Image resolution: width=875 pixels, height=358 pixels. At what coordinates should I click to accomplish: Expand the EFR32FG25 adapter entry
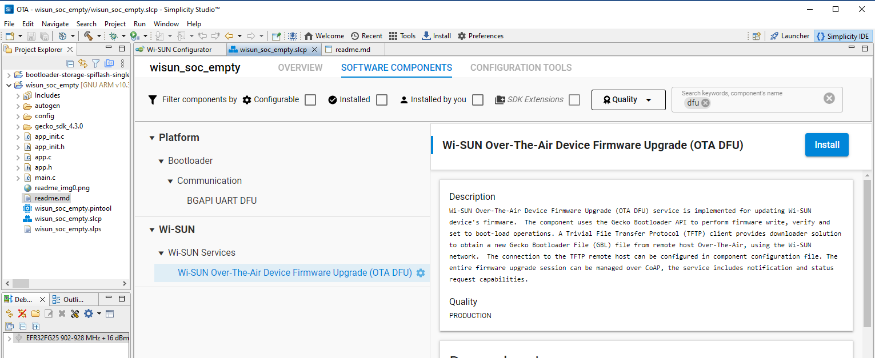pos(9,337)
